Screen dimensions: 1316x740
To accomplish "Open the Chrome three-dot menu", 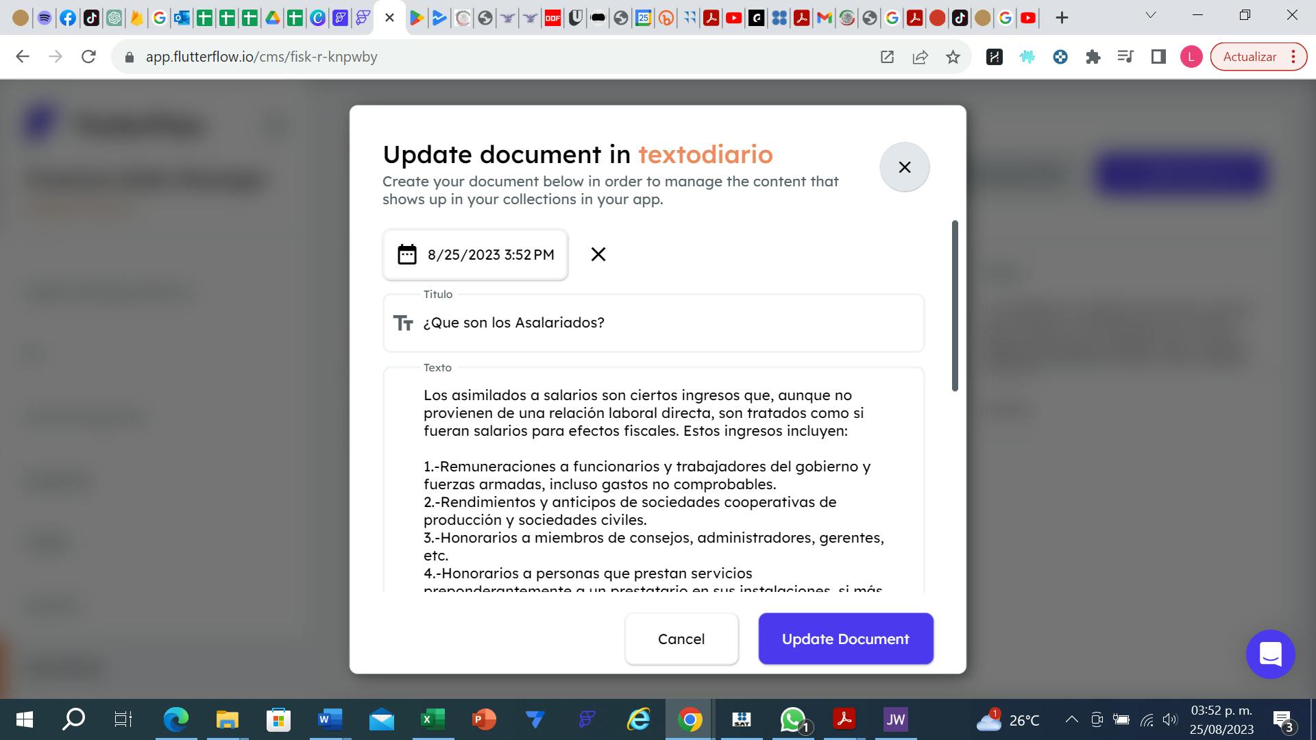I will (x=1293, y=57).
